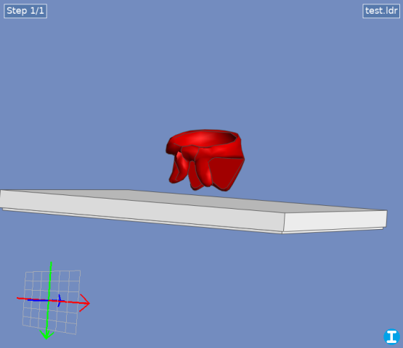
Task: Click the green Y-axis arrowhead
Action: pyautogui.click(x=46, y=335)
